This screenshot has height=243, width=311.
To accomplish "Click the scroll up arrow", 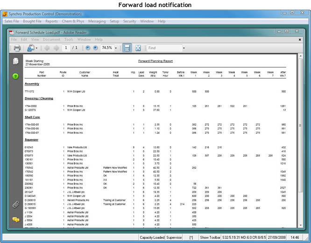I will pyautogui.click(x=300, y=56).
